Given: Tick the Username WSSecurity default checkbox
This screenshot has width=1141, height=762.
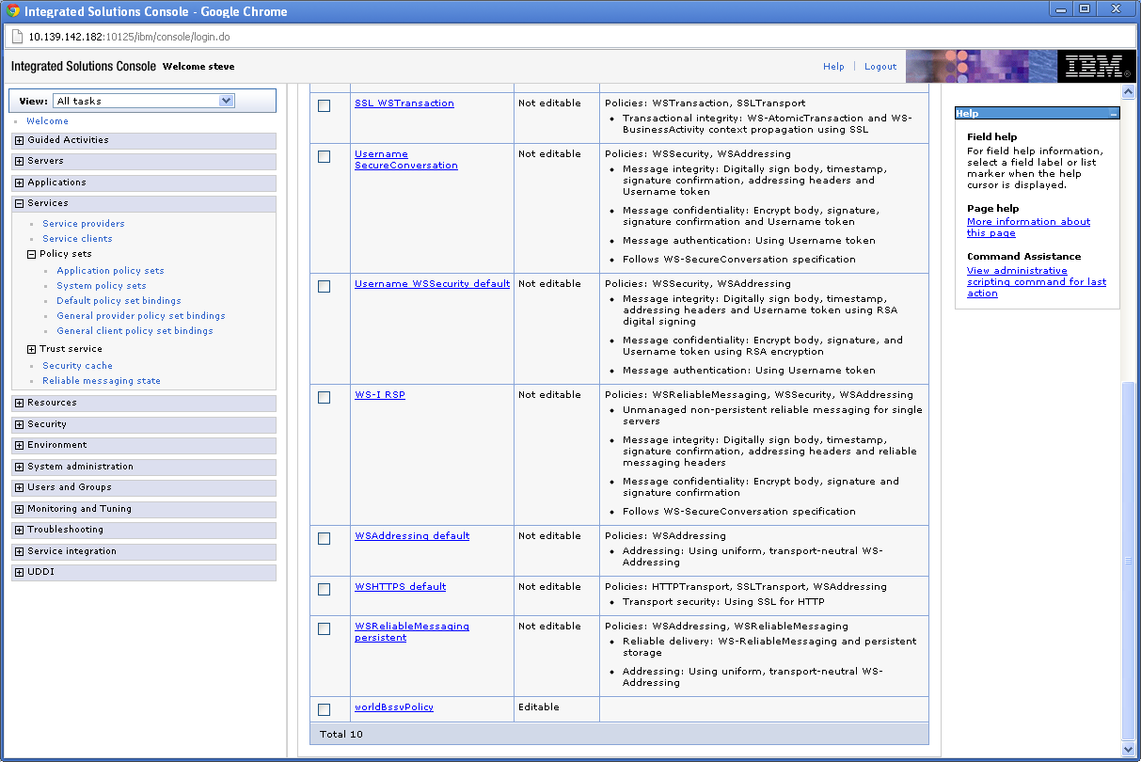Looking at the screenshot, I should pyautogui.click(x=324, y=286).
